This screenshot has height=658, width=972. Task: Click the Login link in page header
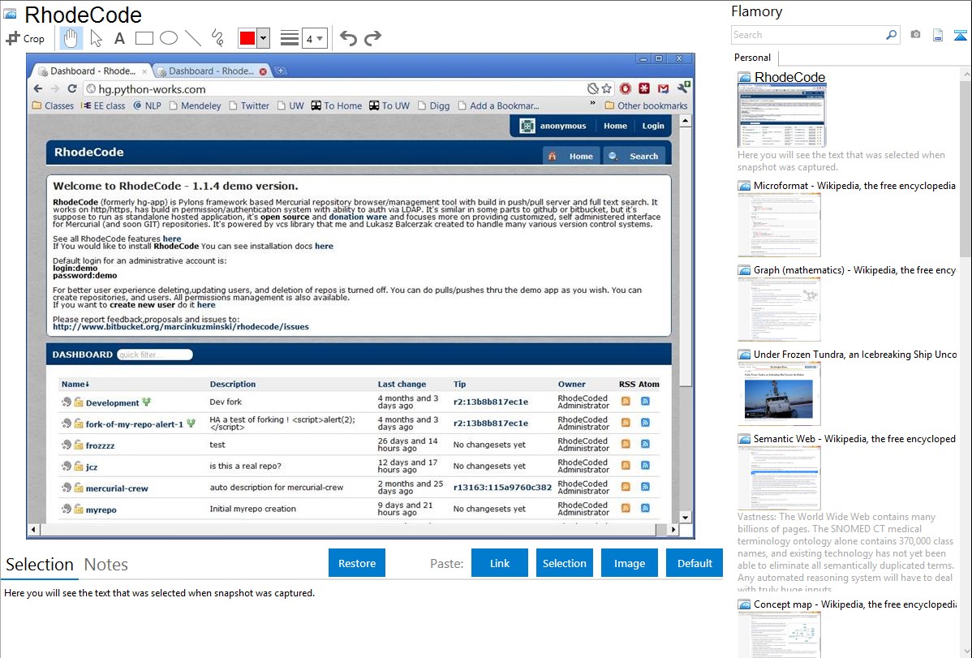pyautogui.click(x=653, y=125)
